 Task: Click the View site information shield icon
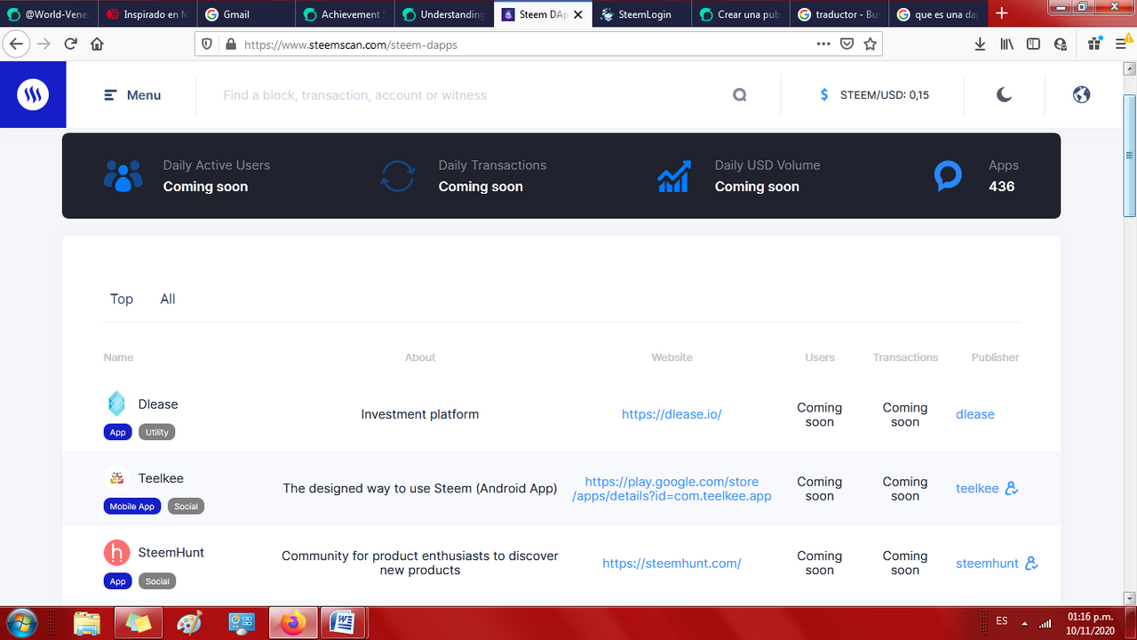click(207, 44)
